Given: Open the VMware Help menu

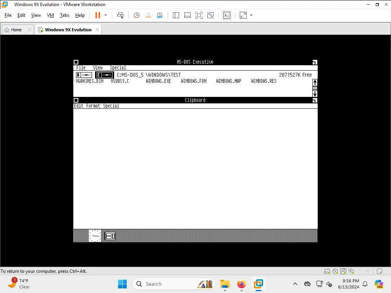Looking at the screenshot, I should [x=80, y=15].
